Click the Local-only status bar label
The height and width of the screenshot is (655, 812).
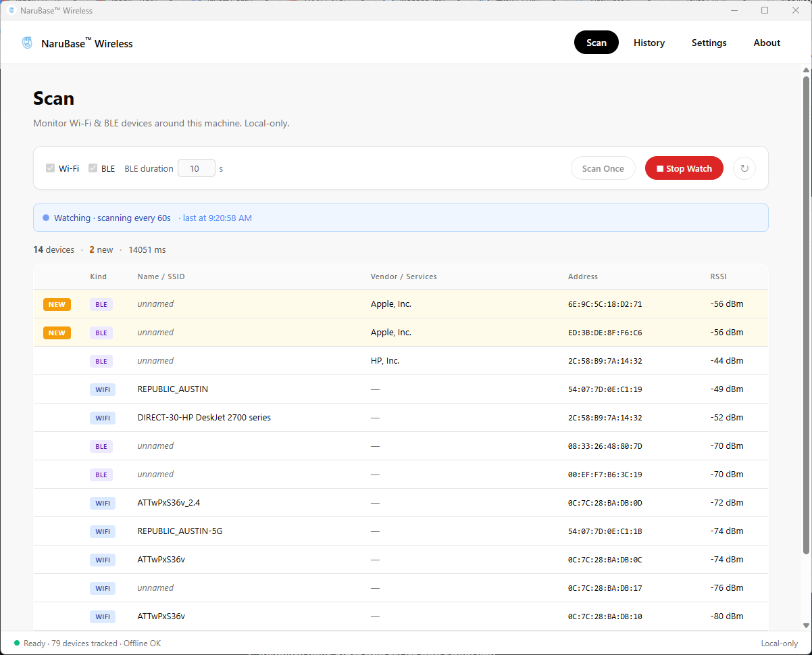coord(779,644)
